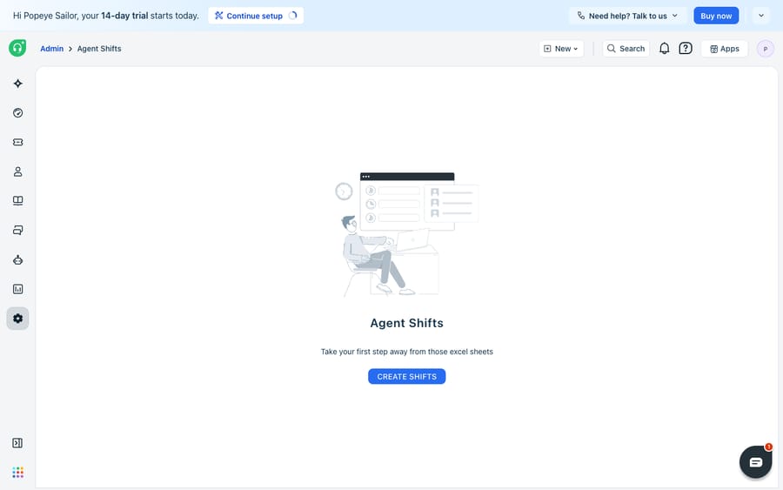Screen dimensions: 783x490
Task: Open the Solutions book icon
Action: pyautogui.click(x=18, y=201)
